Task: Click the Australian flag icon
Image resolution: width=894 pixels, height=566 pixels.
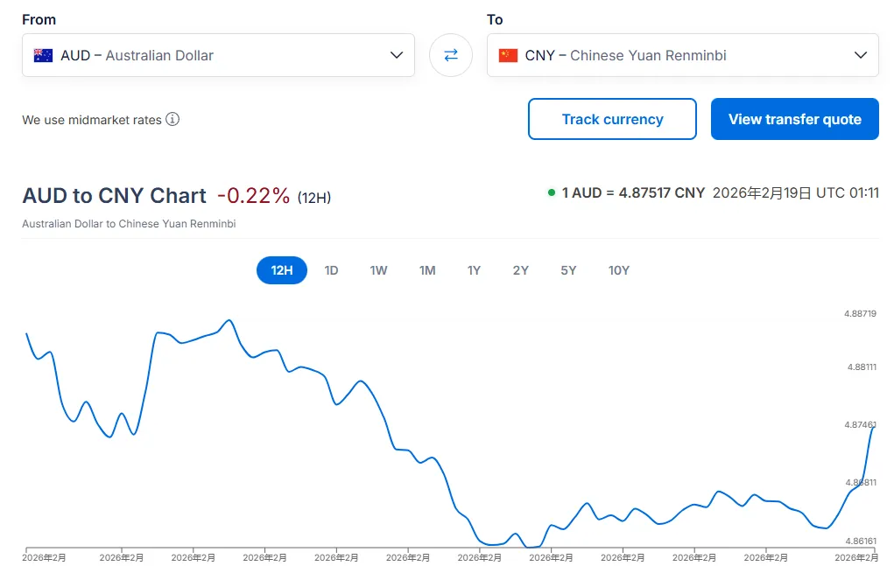Action: [43, 55]
